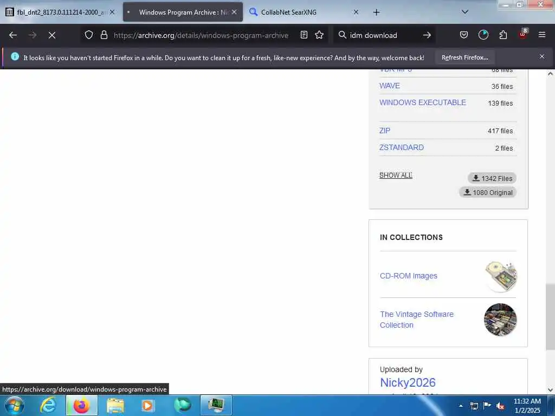Click the network tray icon
555x416 pixels.
[474, 406]
